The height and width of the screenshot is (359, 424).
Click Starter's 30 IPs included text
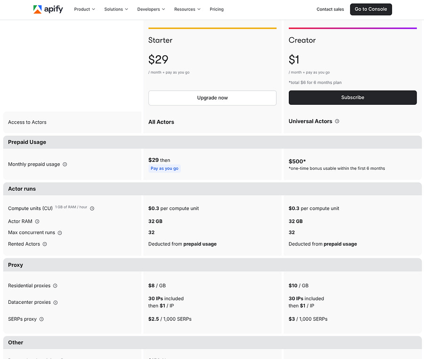point(166,299)
